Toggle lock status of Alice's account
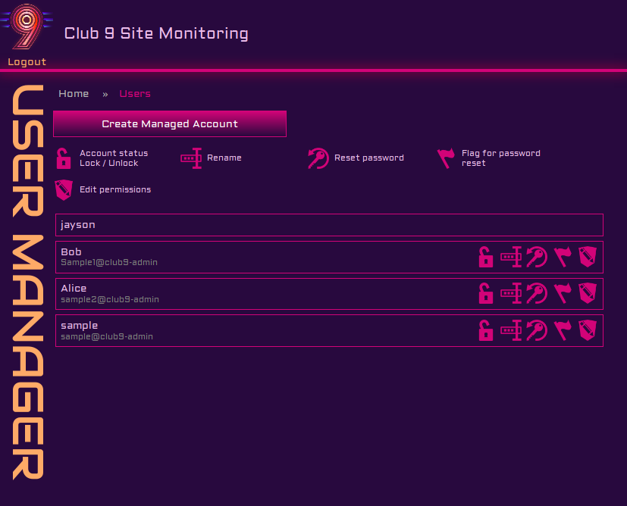This screenshot has height=506, width=627. click(486, 294)
